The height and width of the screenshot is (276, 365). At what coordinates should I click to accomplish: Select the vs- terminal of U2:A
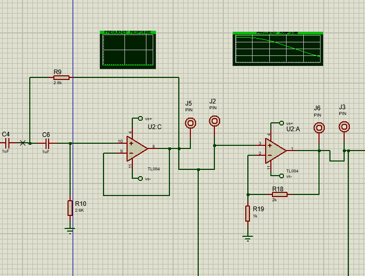coord(281,176)
